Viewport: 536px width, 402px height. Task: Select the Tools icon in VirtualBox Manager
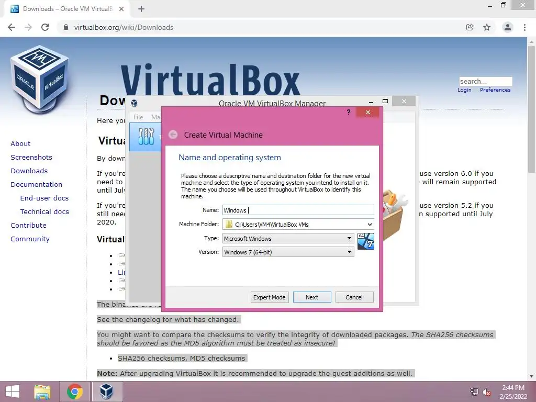(146, 137)
